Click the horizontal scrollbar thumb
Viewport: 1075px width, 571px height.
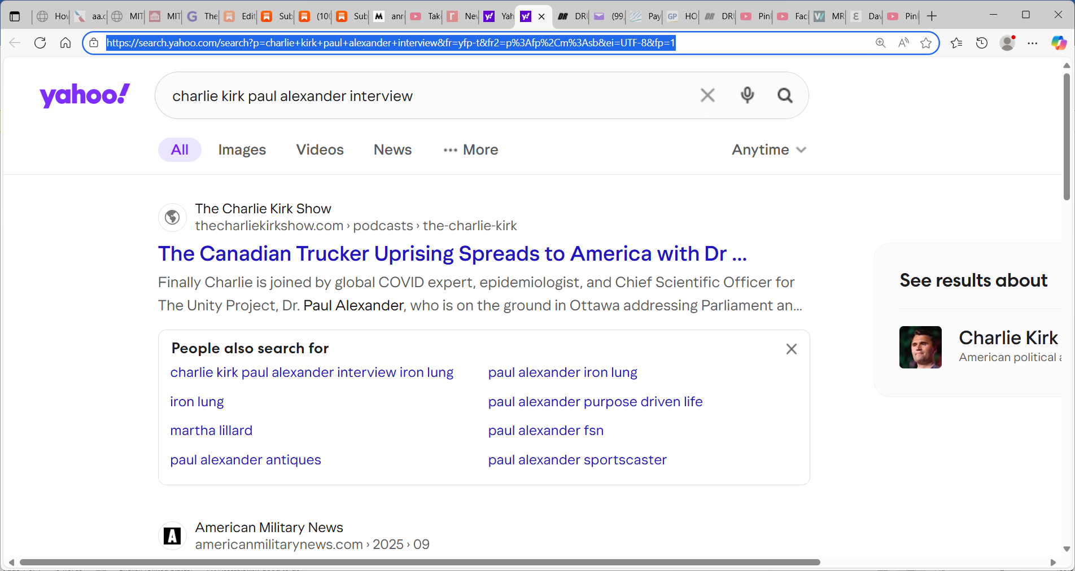tap(419, 563)
